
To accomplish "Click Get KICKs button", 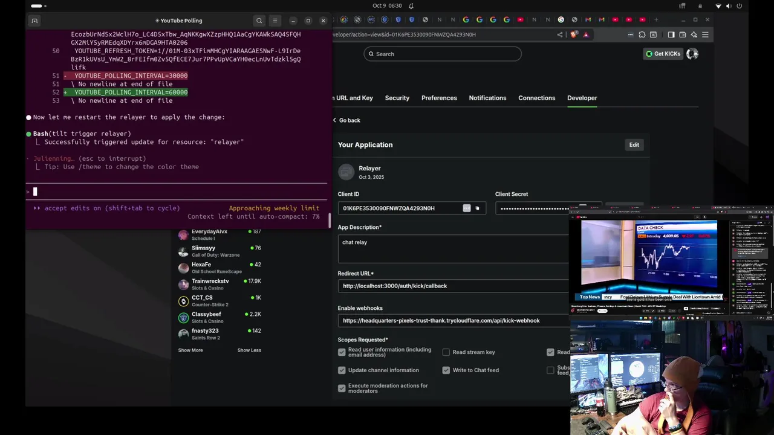I will point(663,54).
